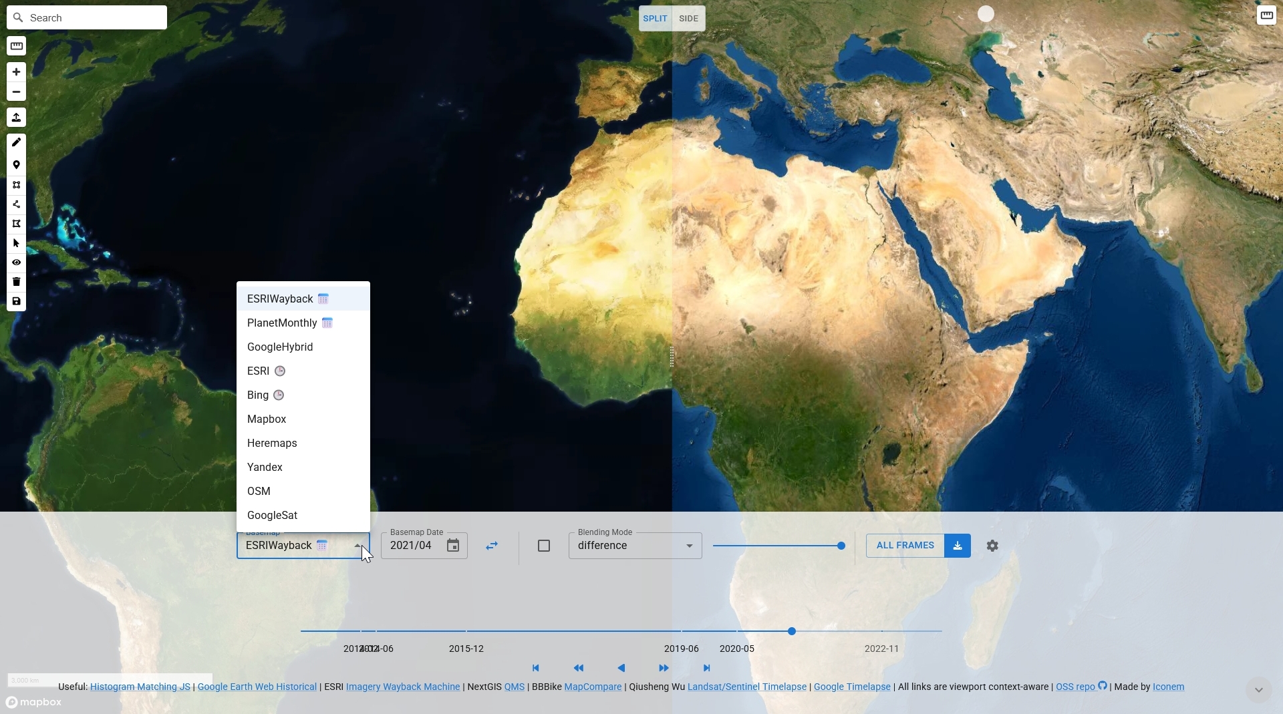Select the polyline draw tool

(x=16, y=204)
